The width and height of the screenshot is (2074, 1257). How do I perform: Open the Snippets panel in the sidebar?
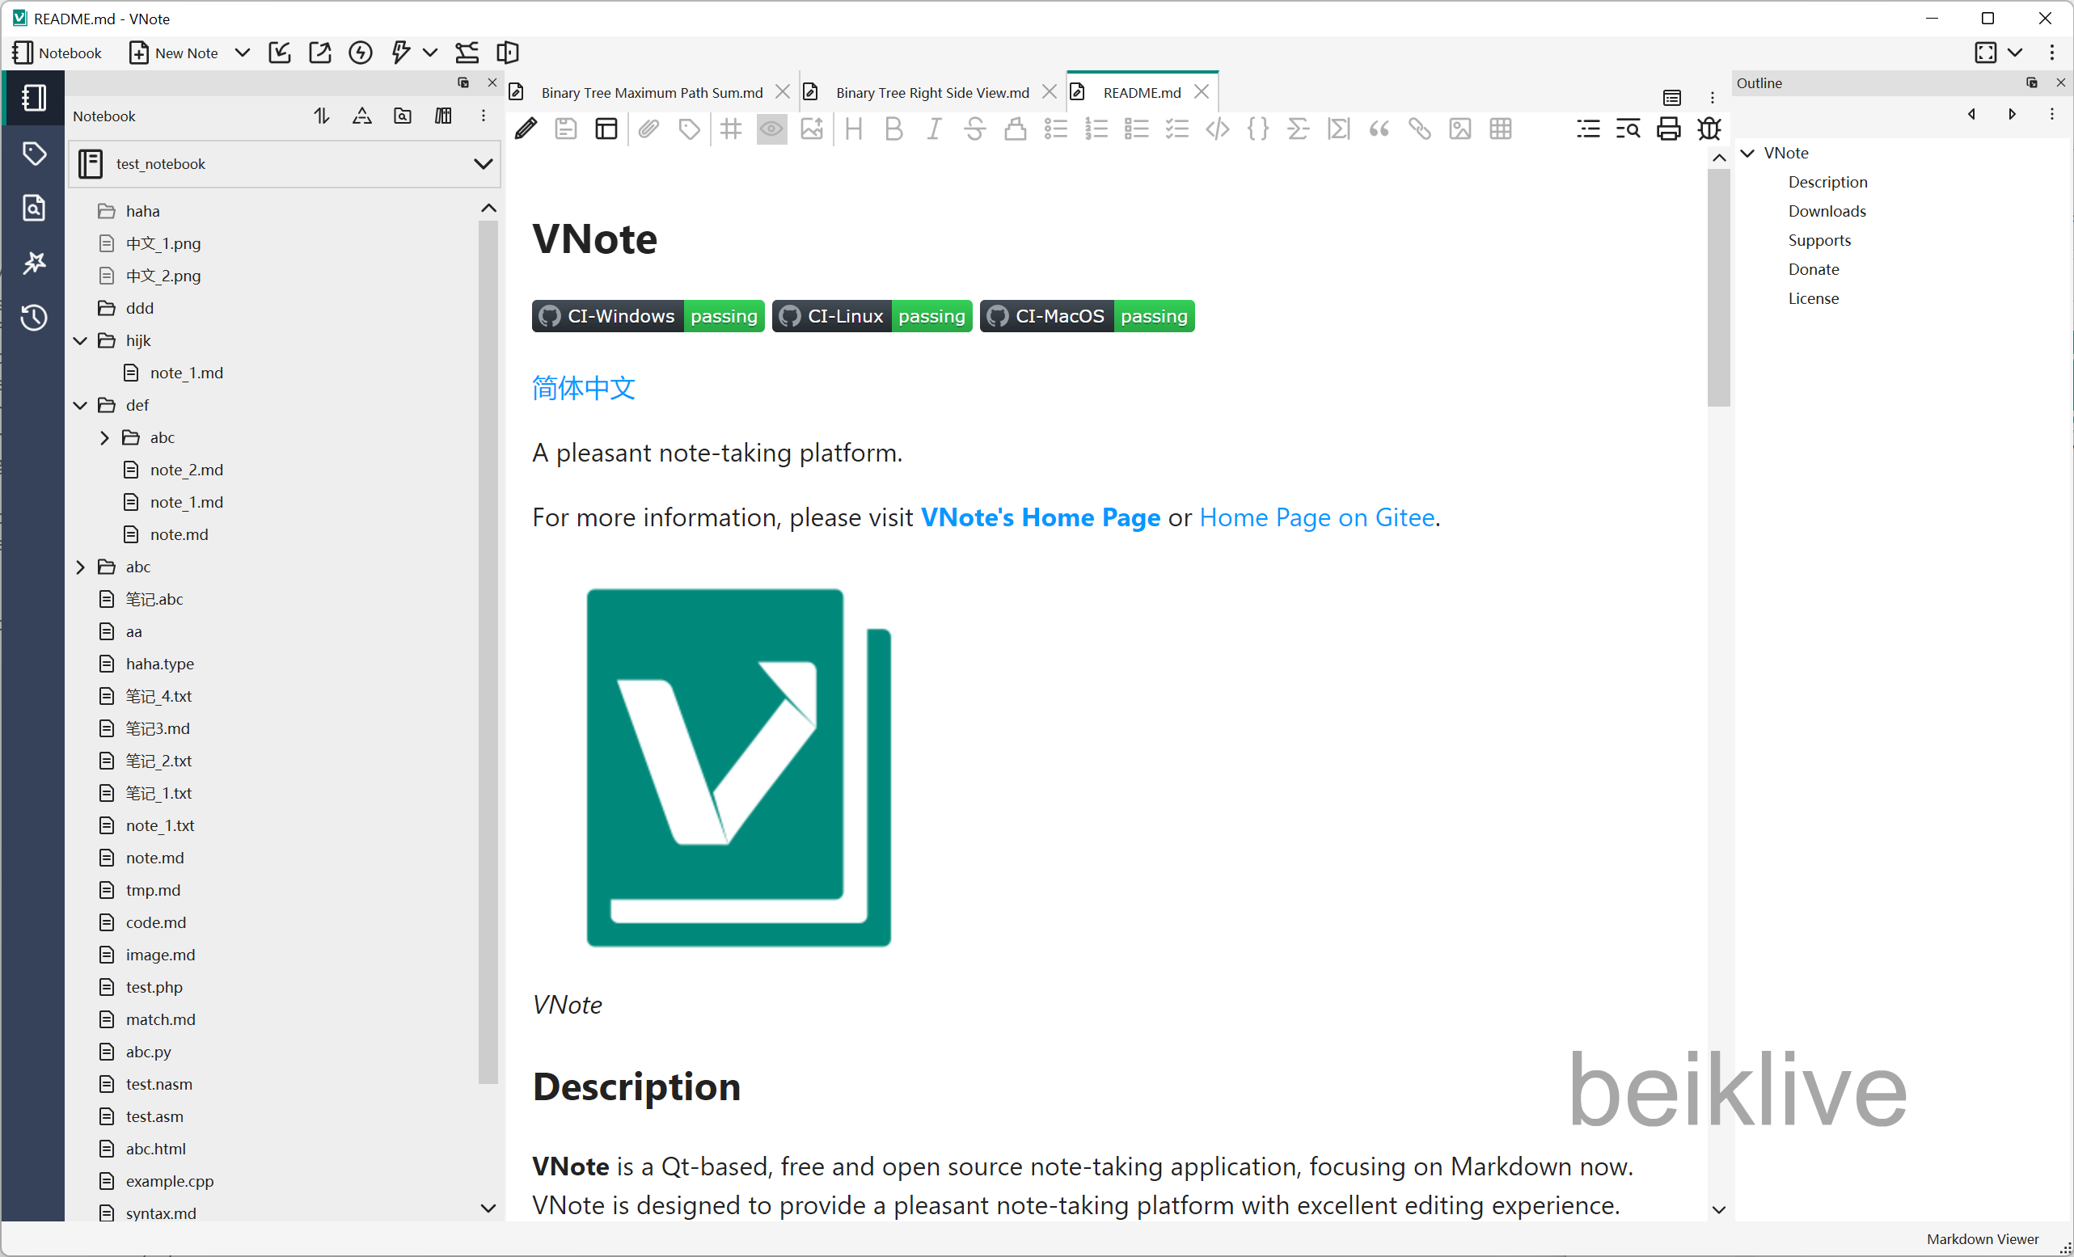point(34,264)
